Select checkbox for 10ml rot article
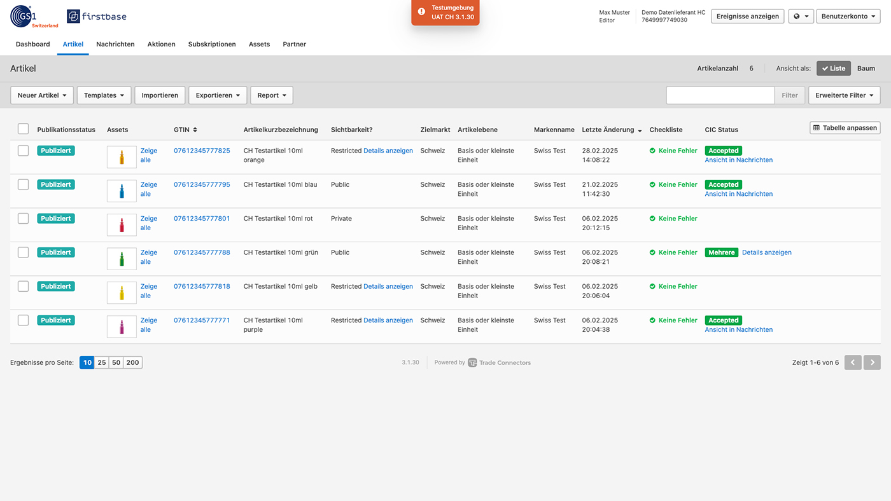891x501 pixels. click(x=24, y=218)
